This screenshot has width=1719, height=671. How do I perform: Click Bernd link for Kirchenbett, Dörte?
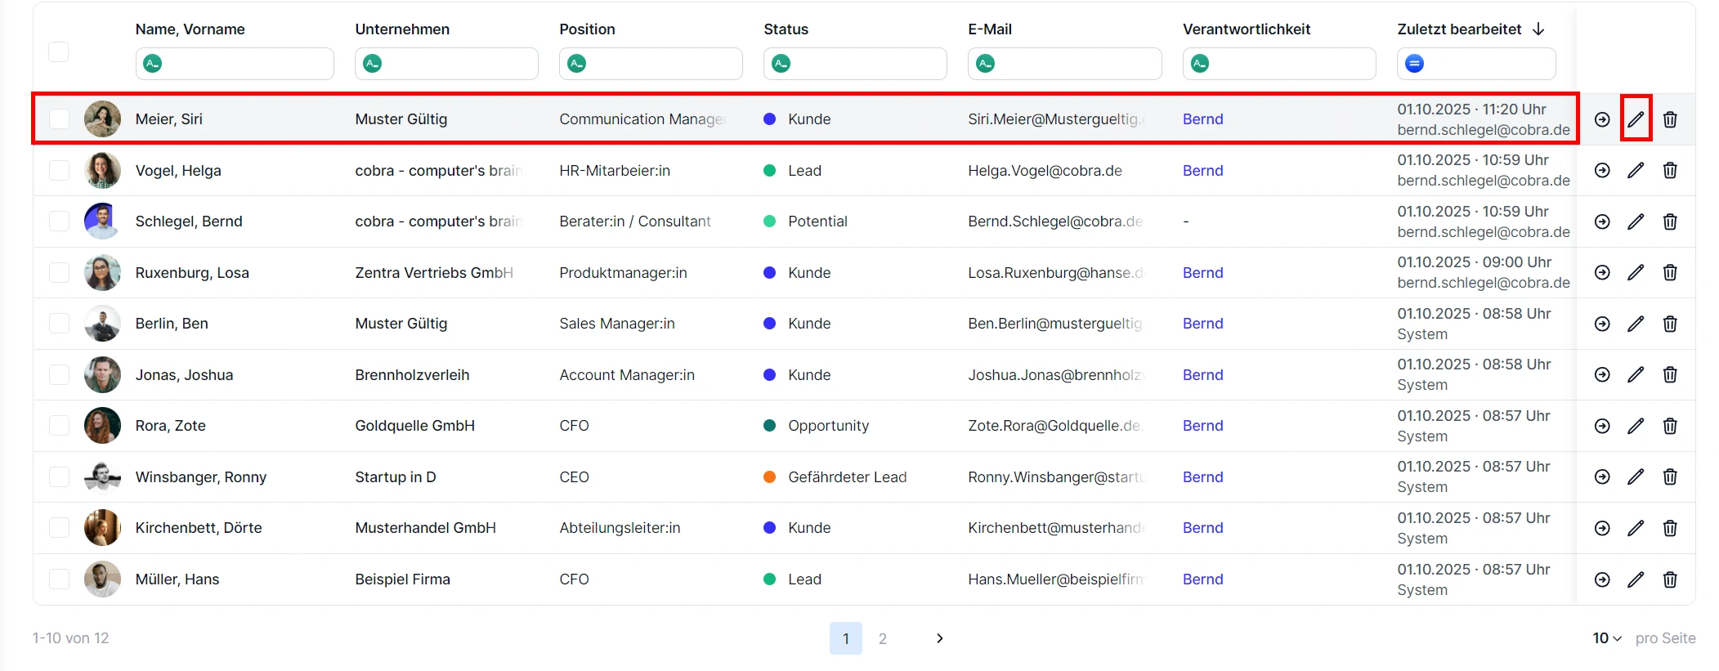[1202, 528]
